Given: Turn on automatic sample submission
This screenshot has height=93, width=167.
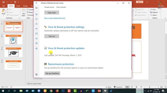Looking at the screenshot, I should pos(52,36).
